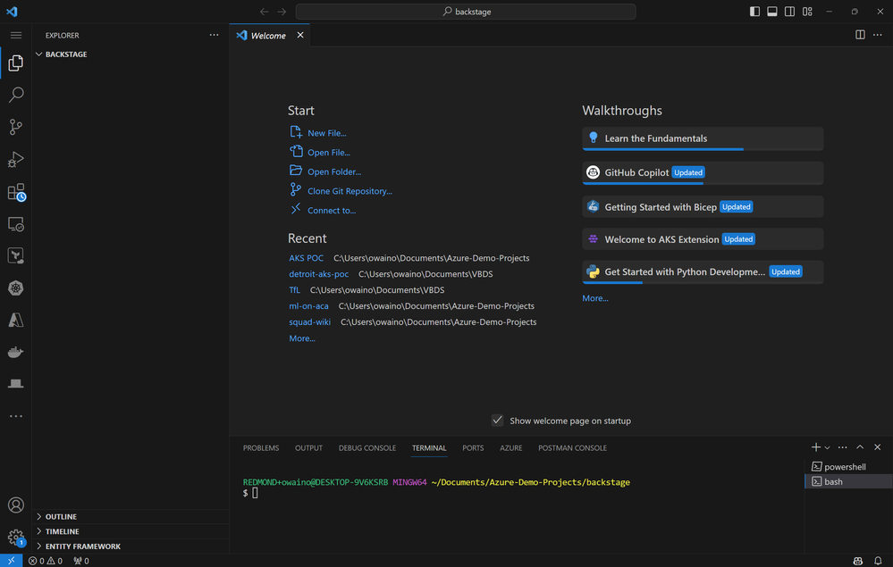
Task: Switch to the AZURE panel tab
Action: click(510, 448)
